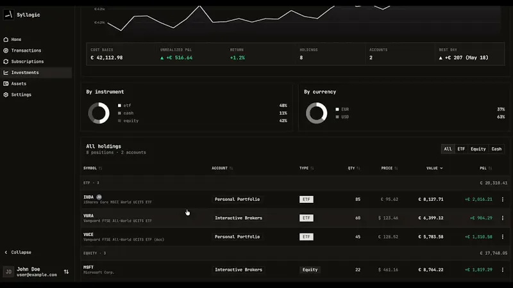
Task: Click Interactive Brokers account in VWRA row
Action: [239, 218]
